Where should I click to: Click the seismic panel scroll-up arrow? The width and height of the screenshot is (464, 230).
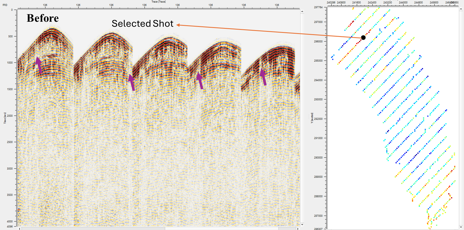point(302,11)
